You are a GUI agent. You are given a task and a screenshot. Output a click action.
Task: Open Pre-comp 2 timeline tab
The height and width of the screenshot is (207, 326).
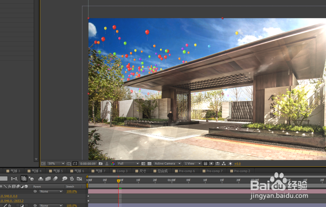(x=240, y=171)
